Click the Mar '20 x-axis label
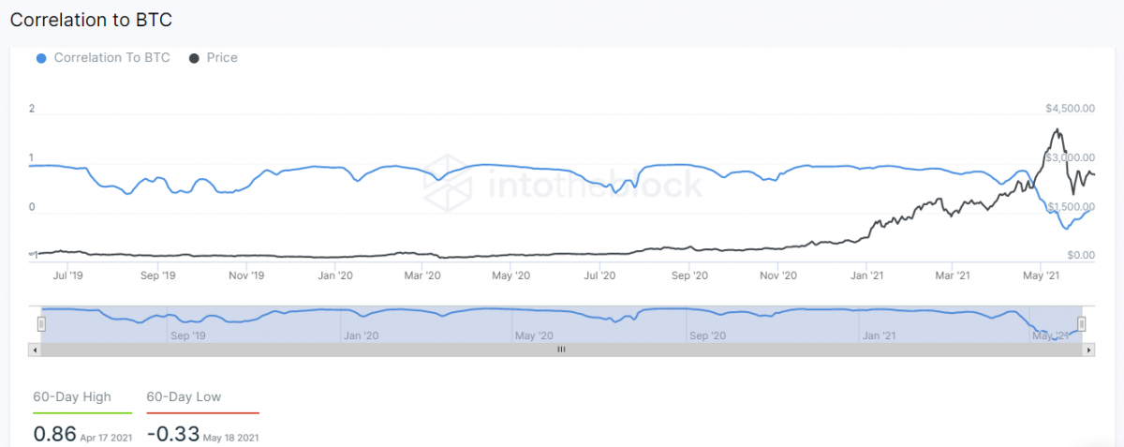1124x447 pixels. (422, 276)
